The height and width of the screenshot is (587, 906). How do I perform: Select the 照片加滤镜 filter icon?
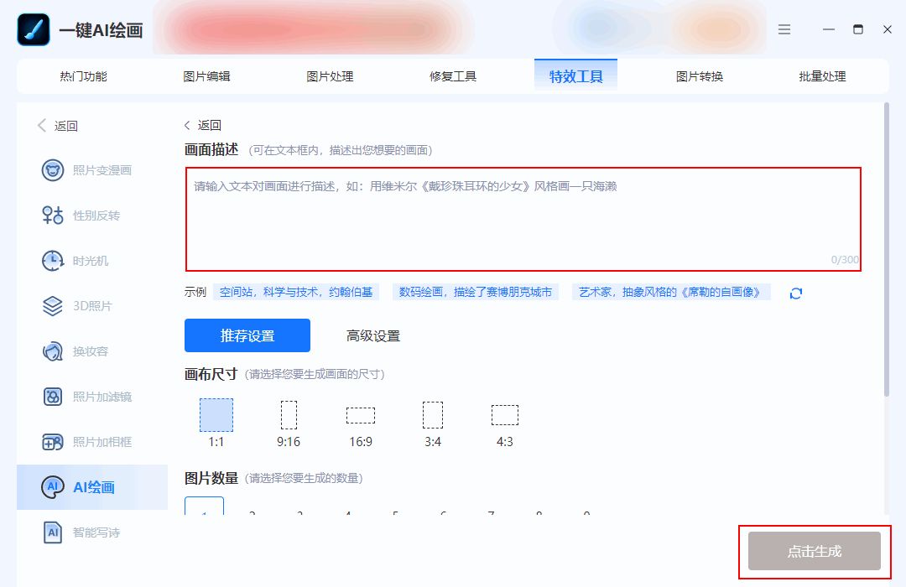pos(53,397)
